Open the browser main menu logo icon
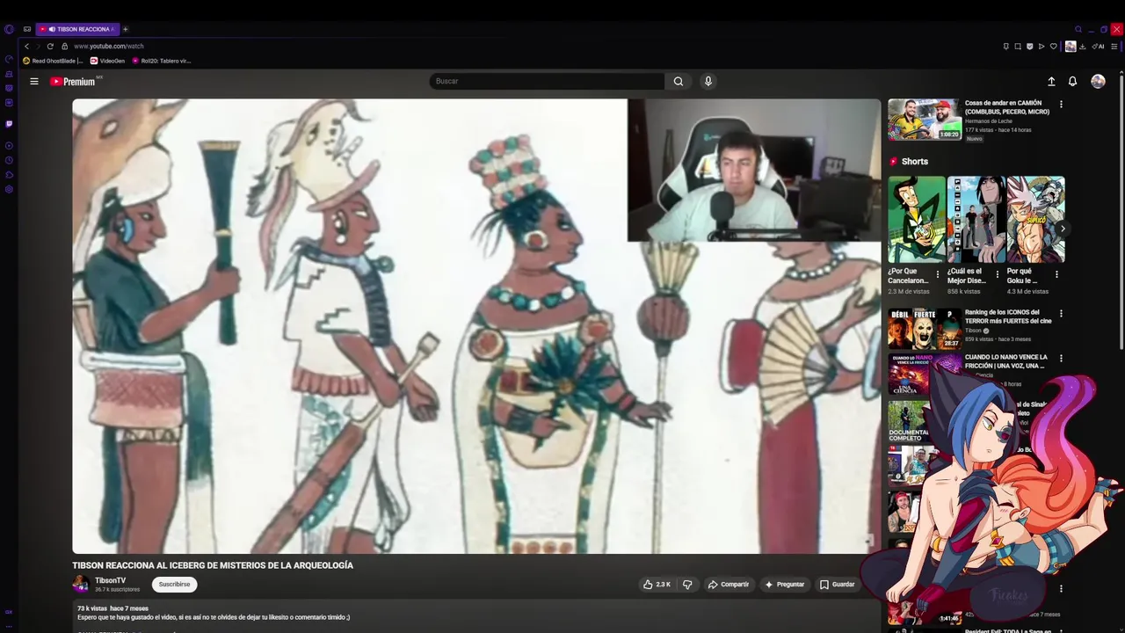1125x633 pixels. click(9, 29)
